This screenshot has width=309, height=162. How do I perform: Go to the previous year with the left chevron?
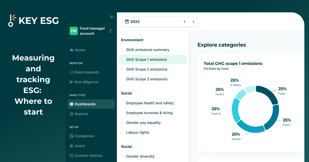click(184, 22)
